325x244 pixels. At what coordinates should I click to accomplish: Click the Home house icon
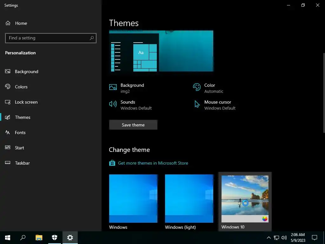tap(8, 23)
